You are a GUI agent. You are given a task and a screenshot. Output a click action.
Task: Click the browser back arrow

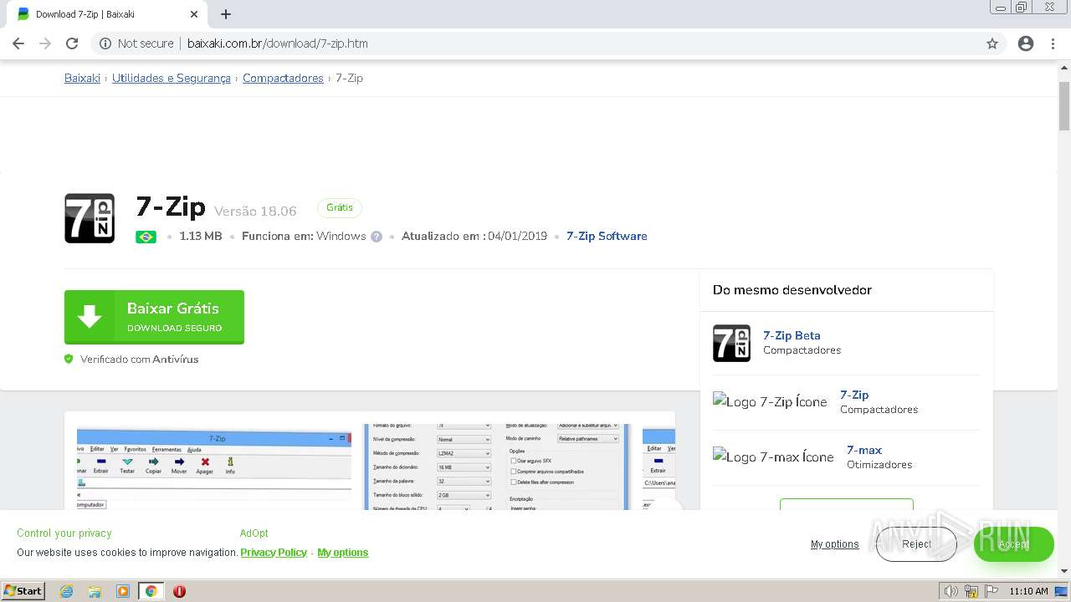tap(18, 43)
